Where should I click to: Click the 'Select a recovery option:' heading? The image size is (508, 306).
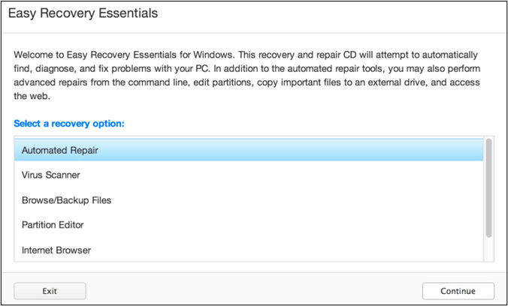coord(69,124)
